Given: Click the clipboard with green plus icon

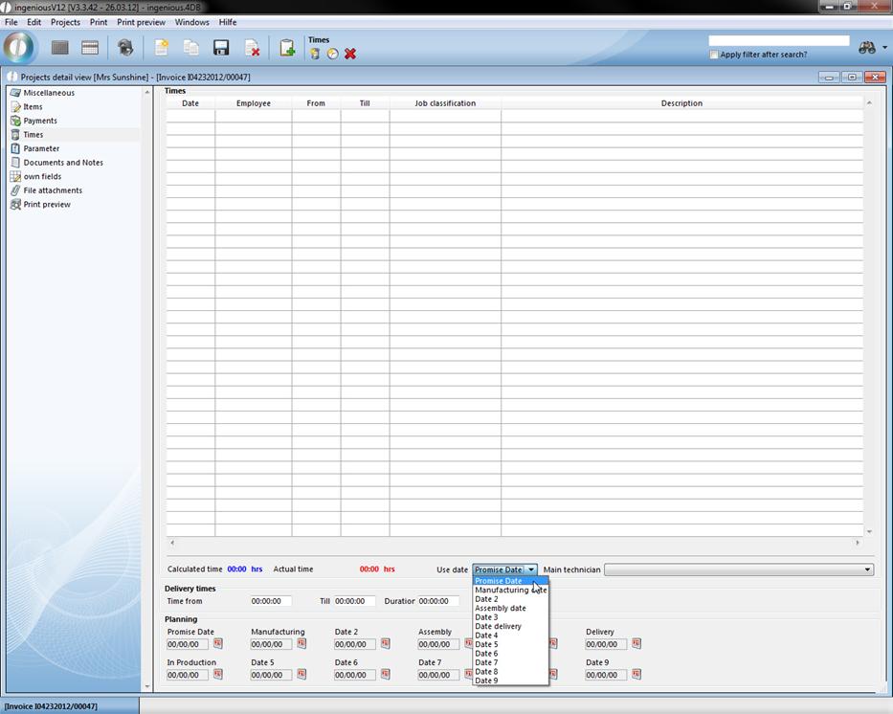Looking at the screenshot, I should [x=286, y=48].
